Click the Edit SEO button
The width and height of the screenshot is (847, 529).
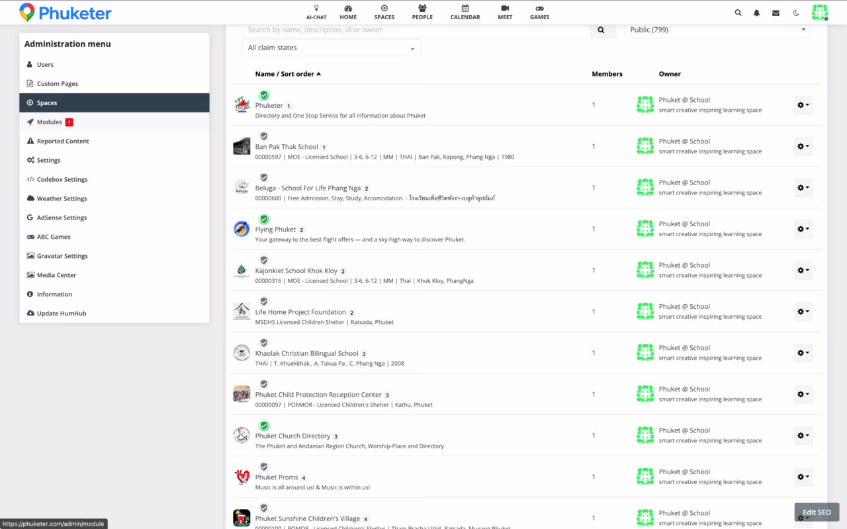817,512
